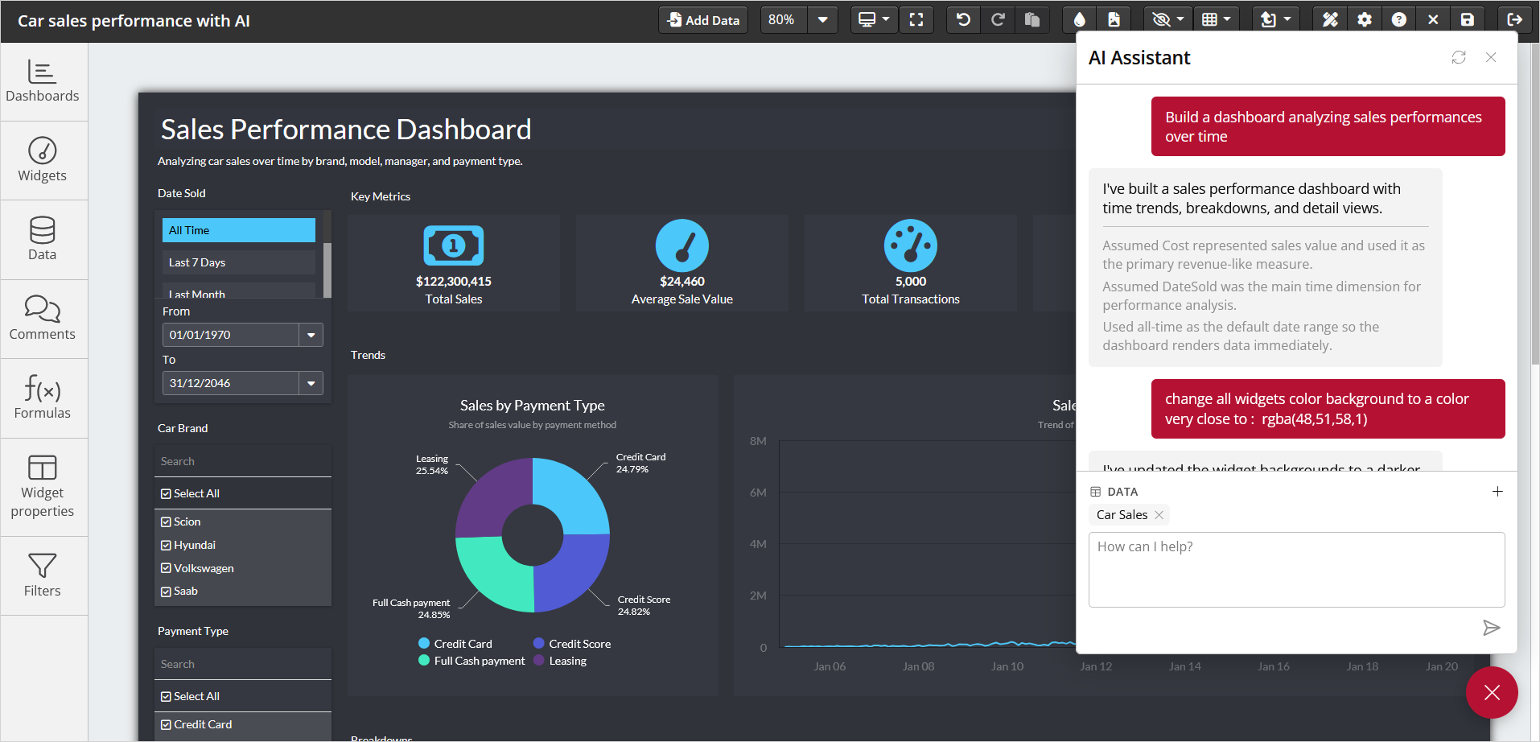Click the Redo icon in the toolbar
The width and height of the screenshot is (1540, 742).
(998, 20)
